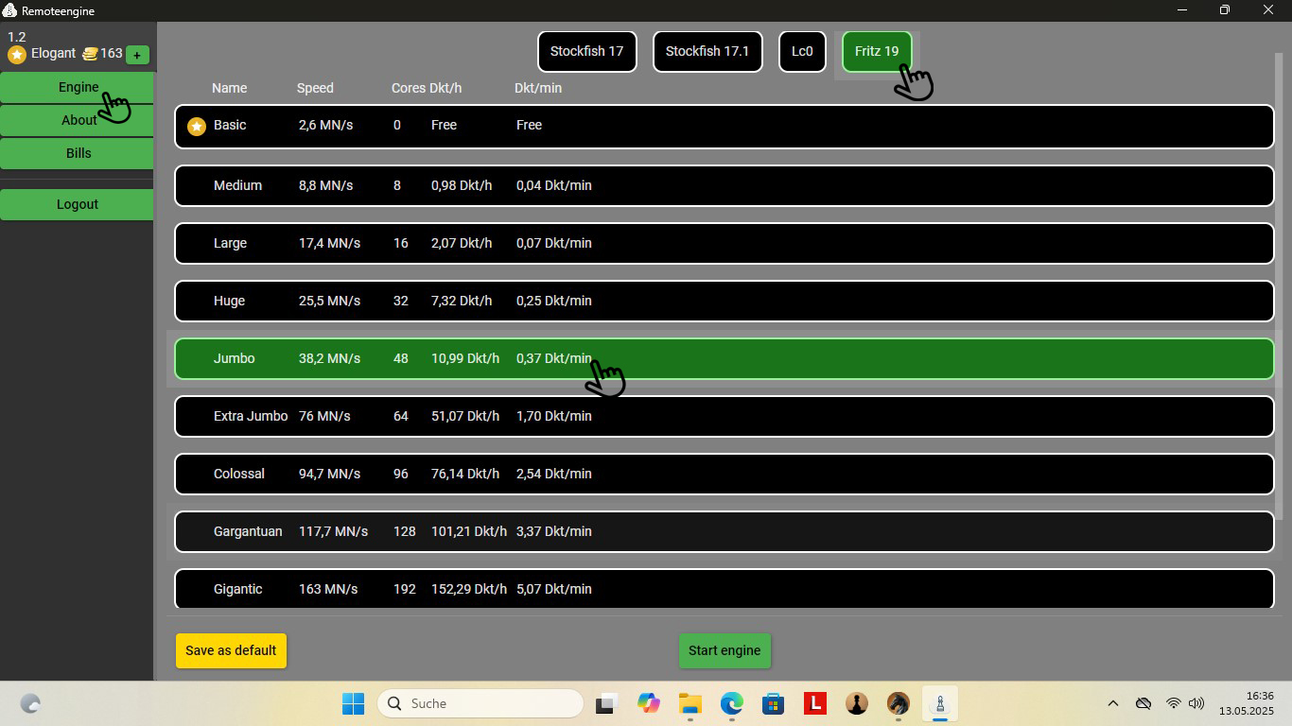Open File Explorer from the taskbar
The image size is (1292, 726).
pyautogui.click(x=690, y=703)
